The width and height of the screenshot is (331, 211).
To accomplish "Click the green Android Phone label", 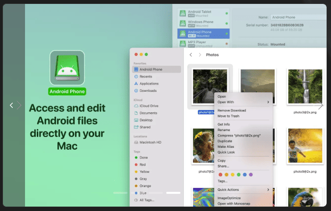I will point(67,91).
